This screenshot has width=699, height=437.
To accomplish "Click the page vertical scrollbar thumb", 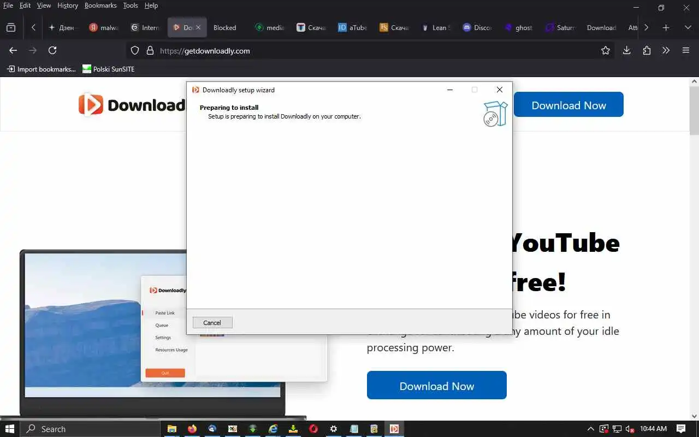I will (x=694, y=110).
